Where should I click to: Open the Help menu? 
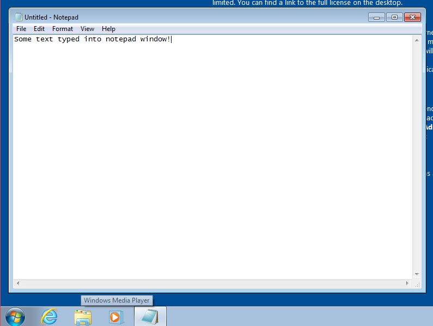[x=108, y=29]
